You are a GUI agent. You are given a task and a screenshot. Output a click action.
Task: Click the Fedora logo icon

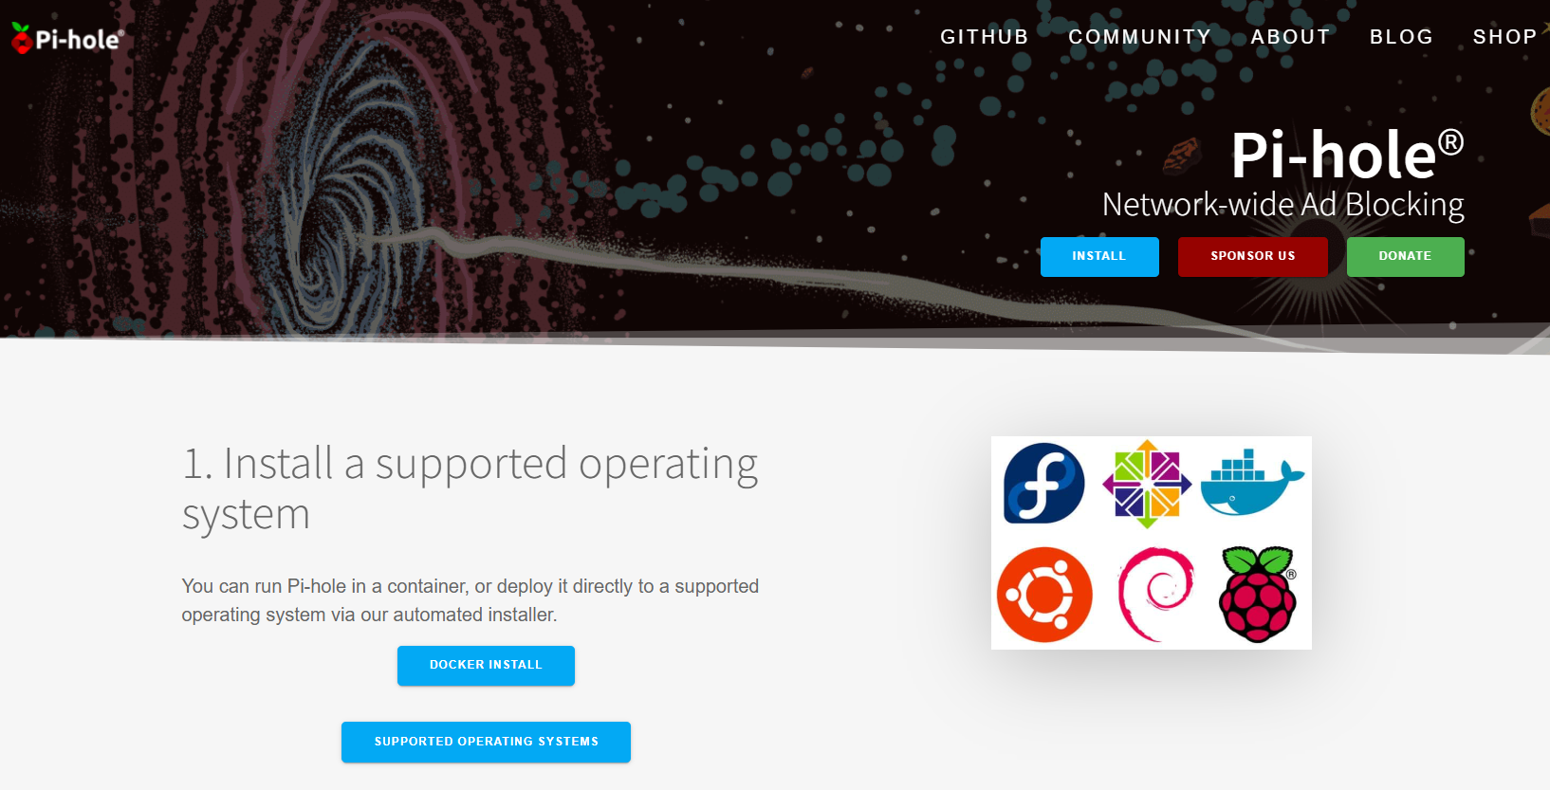coord(1044,483)
